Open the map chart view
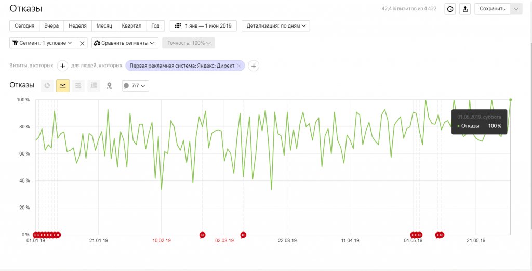This screenshot has height=271, width=532. [x=109, y=86]
